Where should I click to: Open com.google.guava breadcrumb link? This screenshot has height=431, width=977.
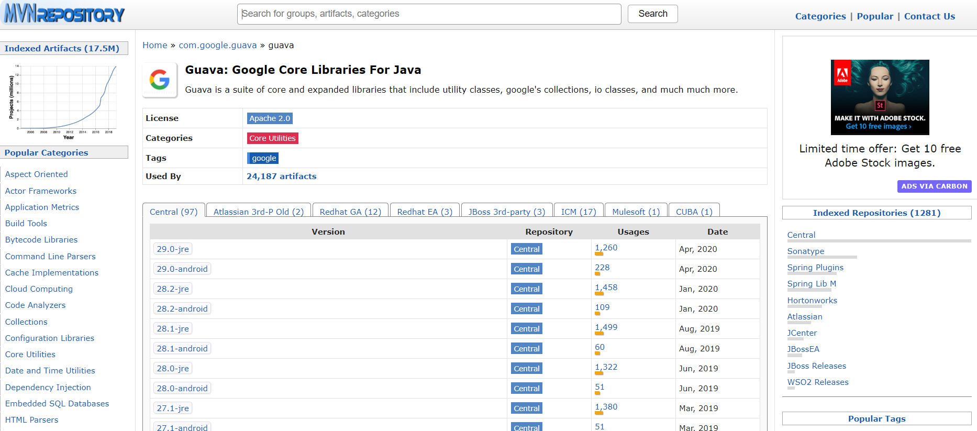click(x=218, y=45)
